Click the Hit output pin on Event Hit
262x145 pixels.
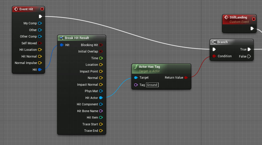point(40,70)
